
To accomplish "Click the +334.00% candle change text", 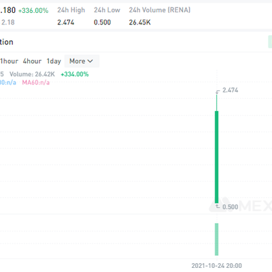I will point(75,74).
